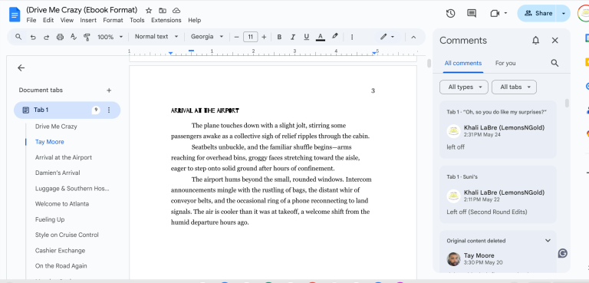Toggle underline formatting
The height and width of the screenshot is (283, 589).
pyautogui.click(x=306, y=37)
